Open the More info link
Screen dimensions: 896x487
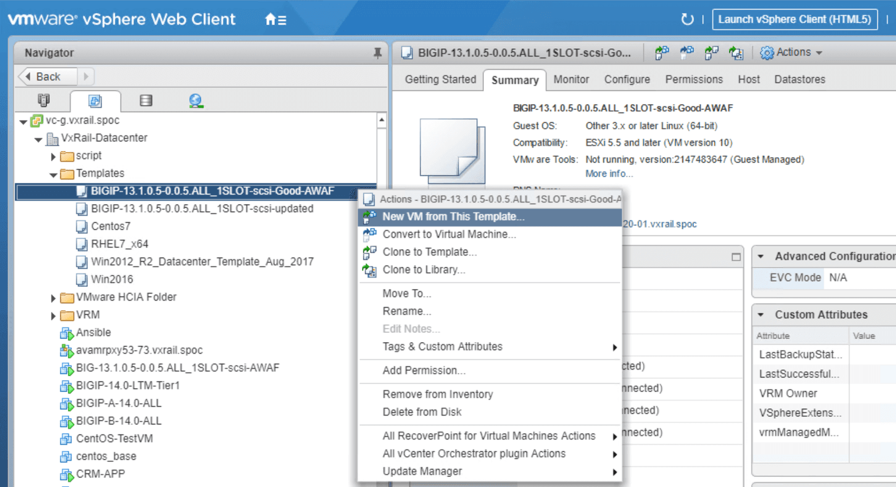click(x=609, y=174)
